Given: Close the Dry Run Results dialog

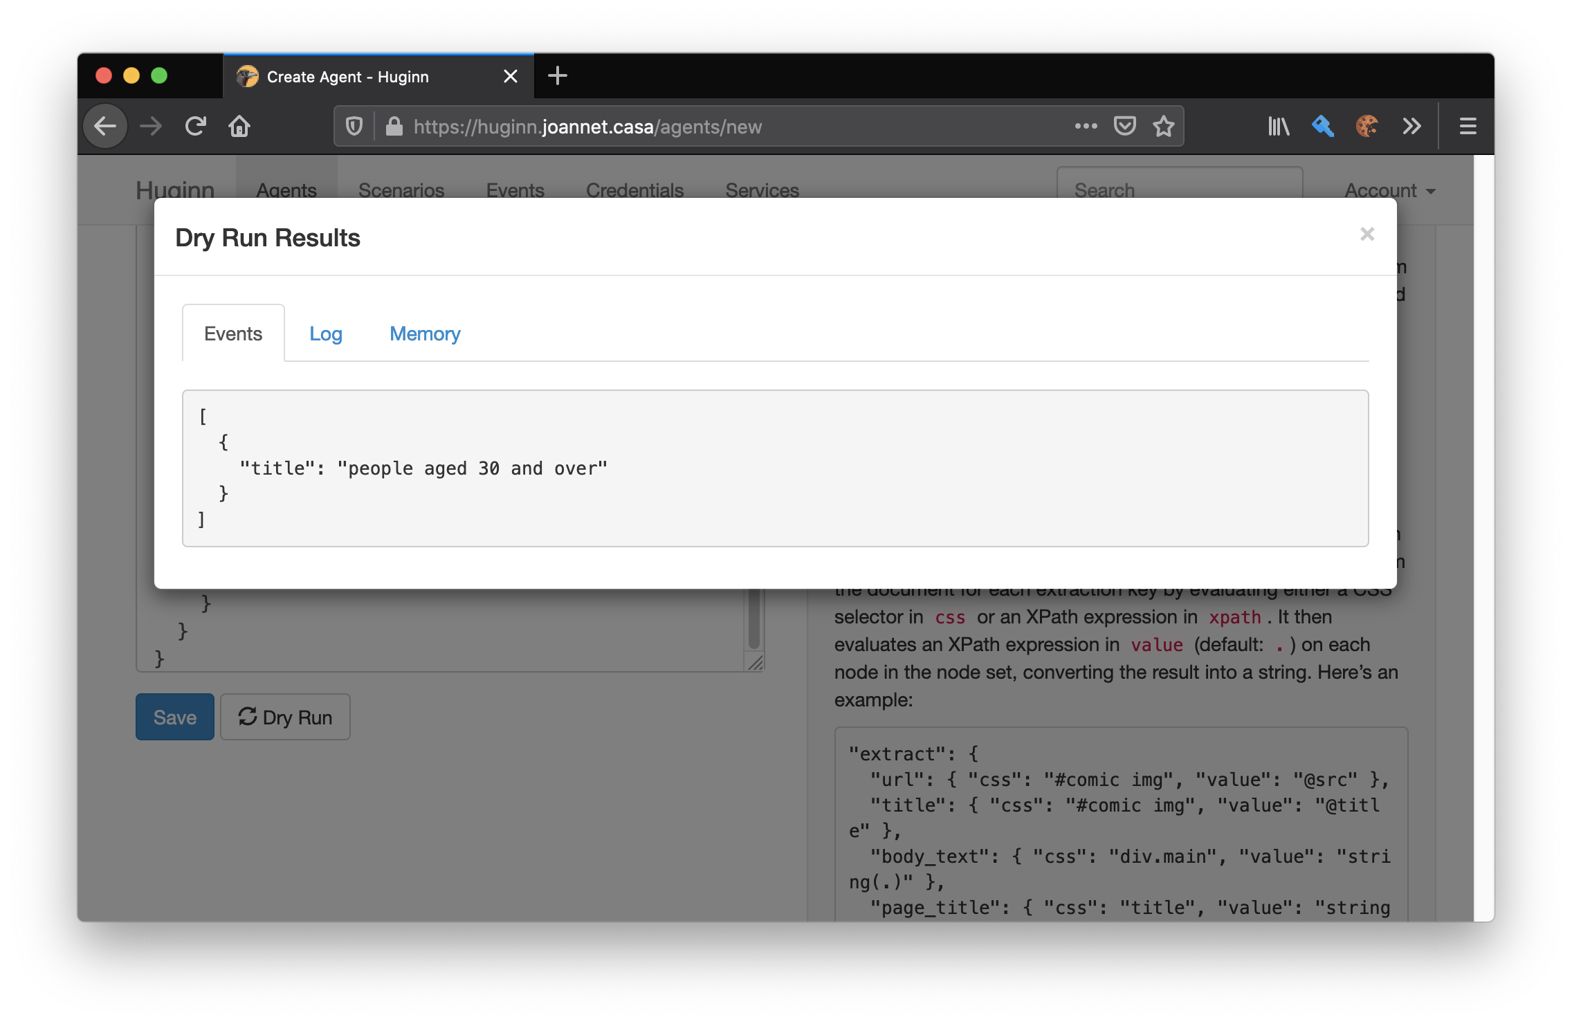Looking at the screenshot, I should click(x=1367, y=235).
